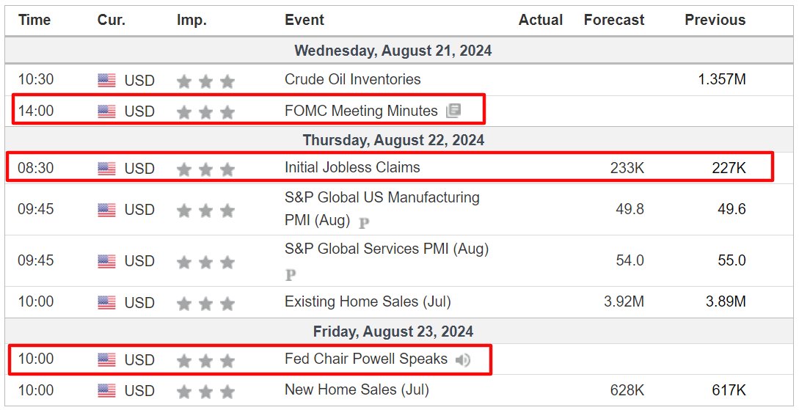Click the 09:45 time for Services PMI

(x=36, y=261)
